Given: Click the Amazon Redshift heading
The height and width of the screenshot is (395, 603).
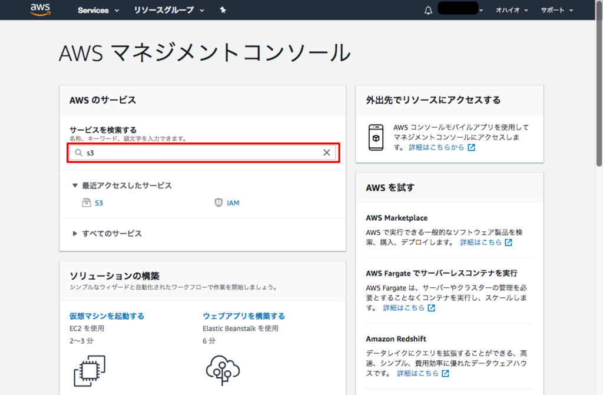Looking at the screenshot, I should [396, 339].
